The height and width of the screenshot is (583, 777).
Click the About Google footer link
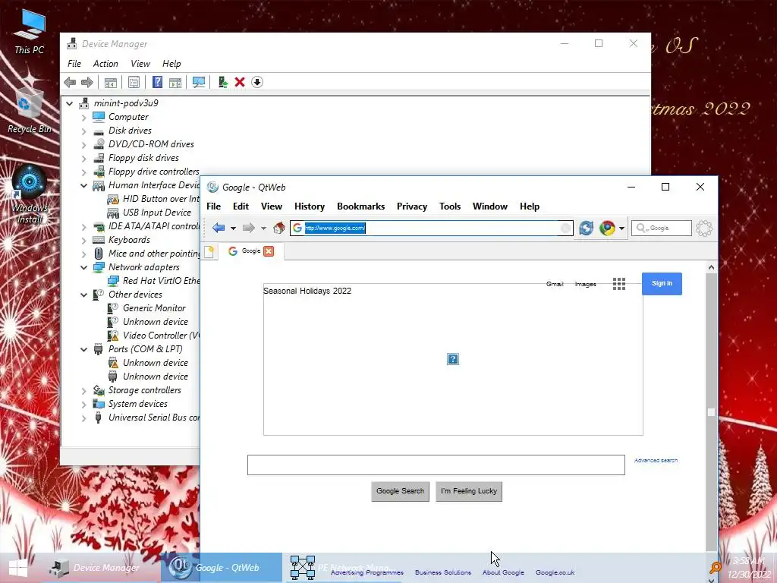[503, 572]
